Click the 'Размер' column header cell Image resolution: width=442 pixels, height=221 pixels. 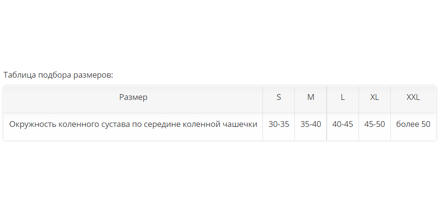click(x=133, y=97)
